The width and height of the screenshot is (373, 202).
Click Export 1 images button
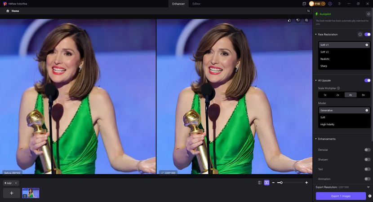click(341, 196)
